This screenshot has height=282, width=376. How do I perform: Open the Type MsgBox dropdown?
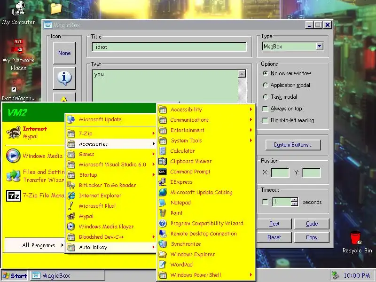point(319,46)
